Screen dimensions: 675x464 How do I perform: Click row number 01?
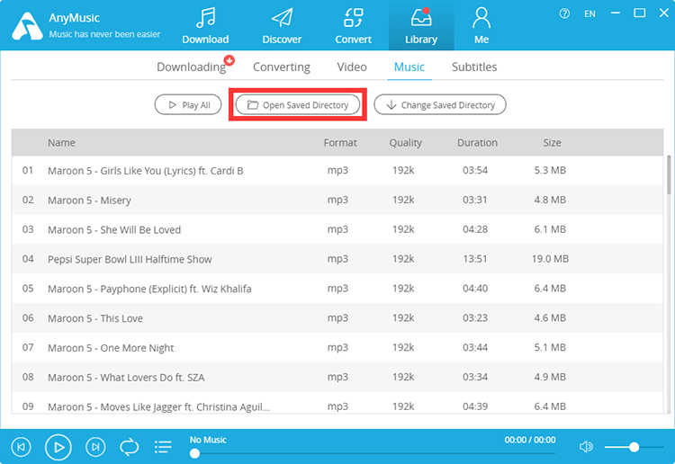coord(28,170)
